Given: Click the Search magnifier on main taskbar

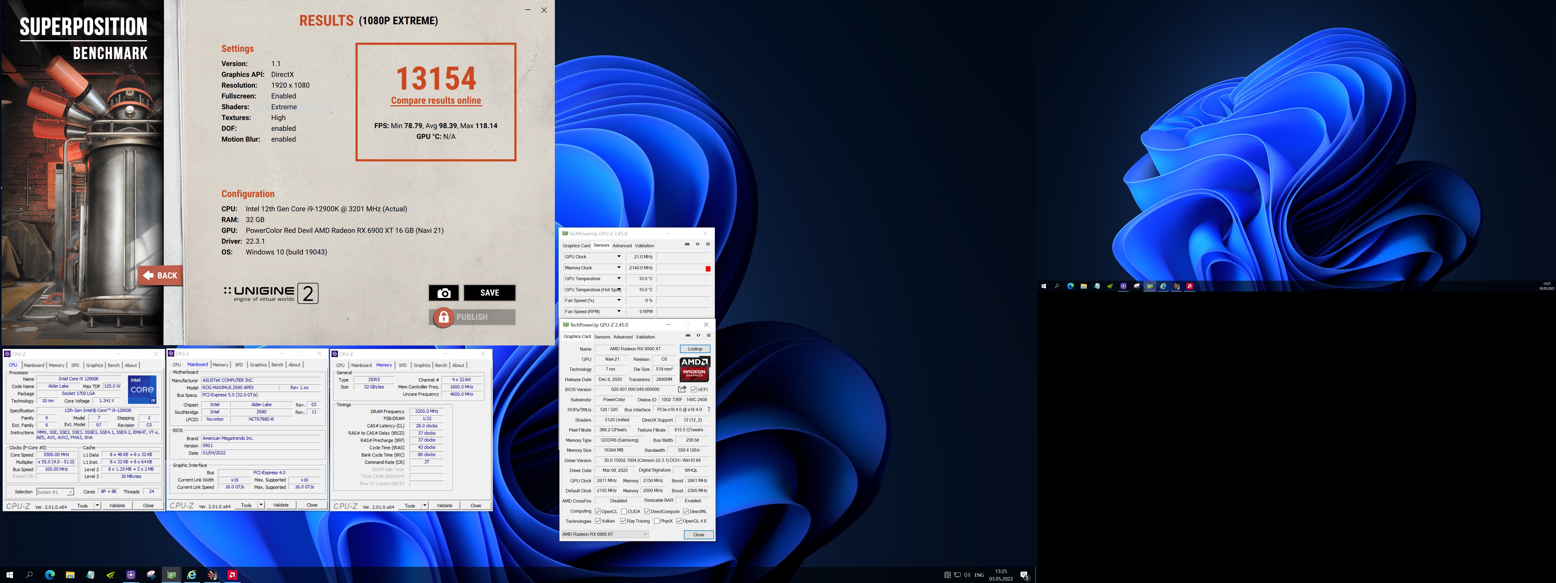Looking at the screenshot, I should pyautogui.click(x=29, y=575).
